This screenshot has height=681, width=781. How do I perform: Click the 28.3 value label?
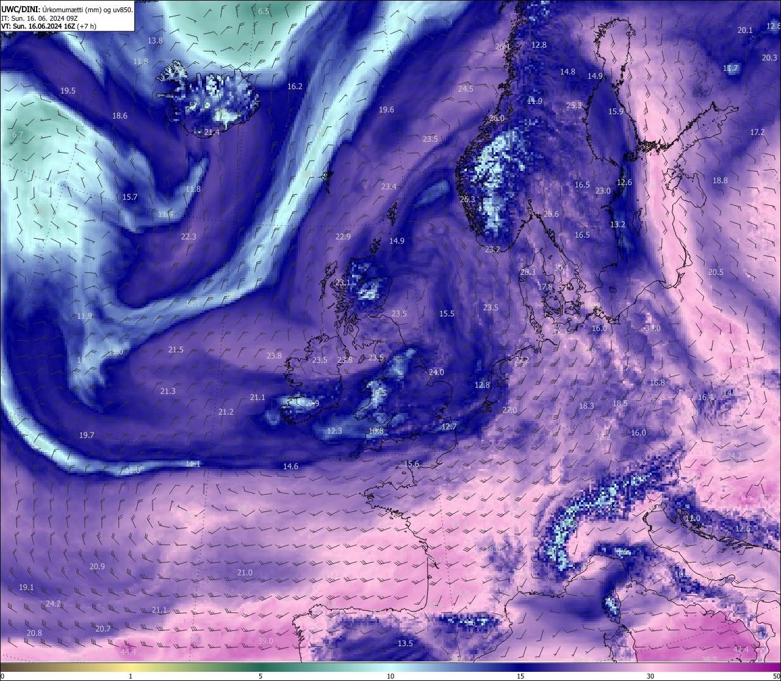[x=528, y=272]
